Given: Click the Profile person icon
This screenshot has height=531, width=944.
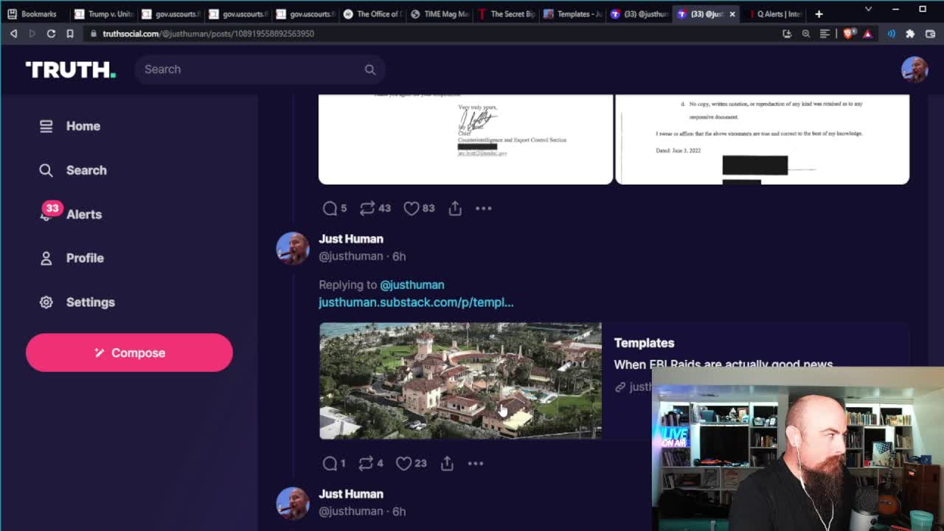Looking at the screenshot, I should 46,258.
